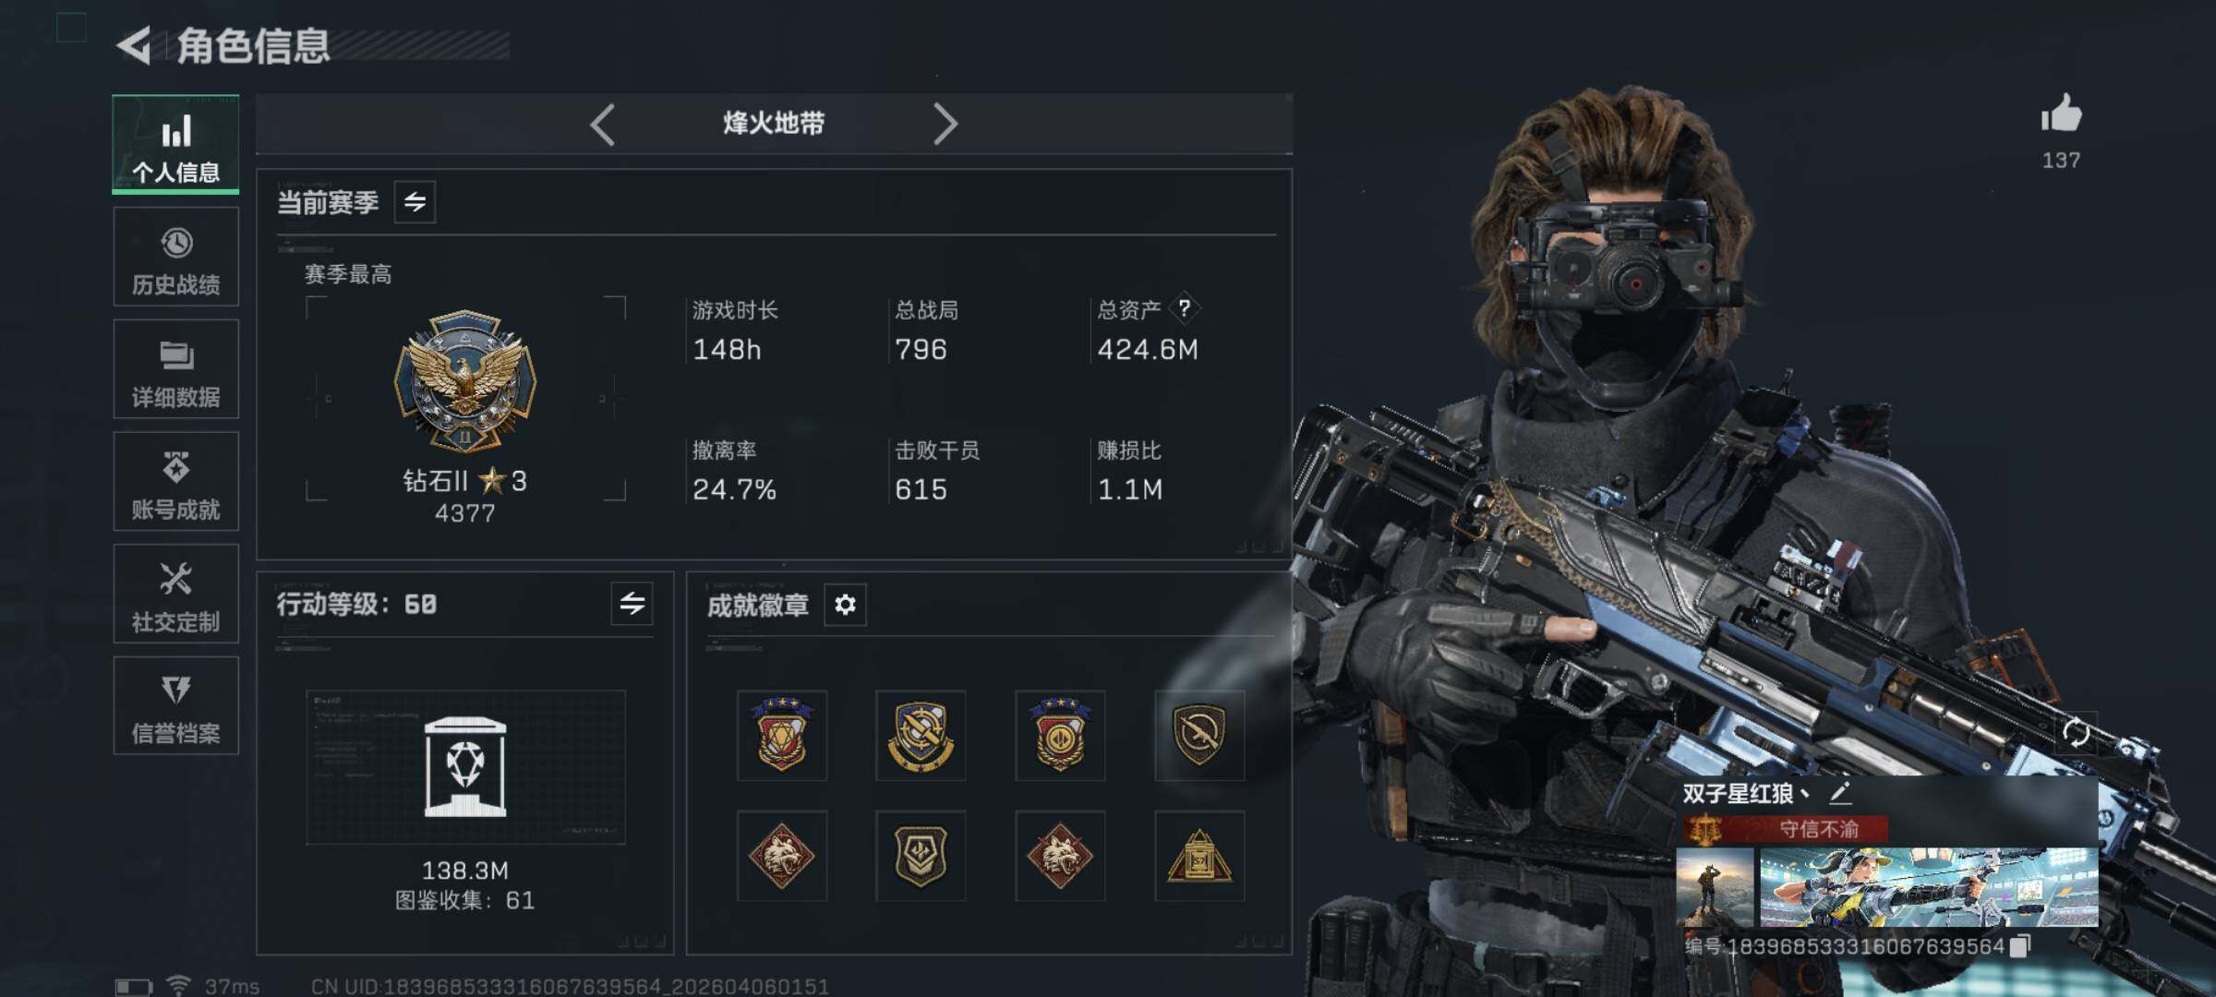
Task: Toggle season switch next to 当前赛季
Action: tap(415, 201)
